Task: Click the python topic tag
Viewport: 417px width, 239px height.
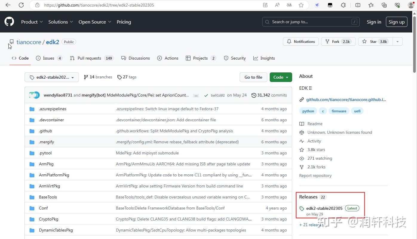Action: [x=308, y=111]
